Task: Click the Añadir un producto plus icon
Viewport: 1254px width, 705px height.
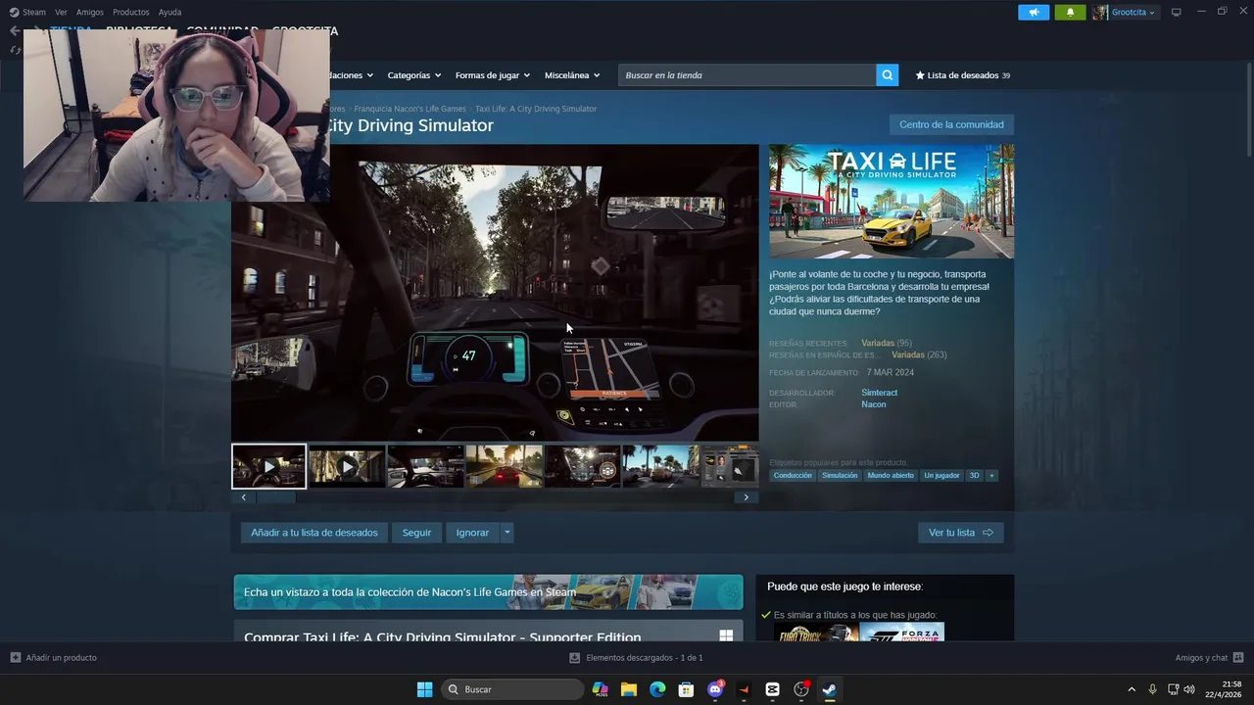Action: [x=15, y=658]
